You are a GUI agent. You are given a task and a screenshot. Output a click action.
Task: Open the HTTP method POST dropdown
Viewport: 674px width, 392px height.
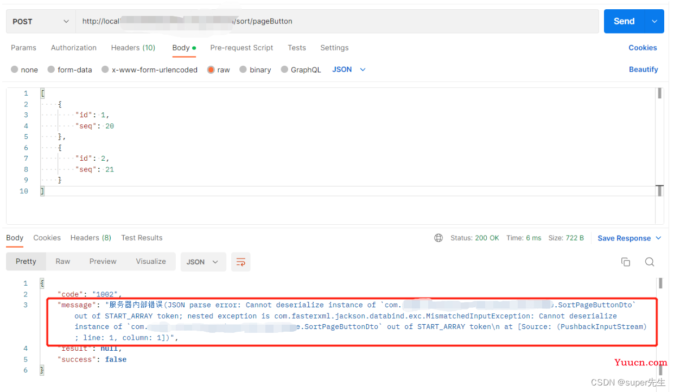pyautogui.click(x=41, y=21)
